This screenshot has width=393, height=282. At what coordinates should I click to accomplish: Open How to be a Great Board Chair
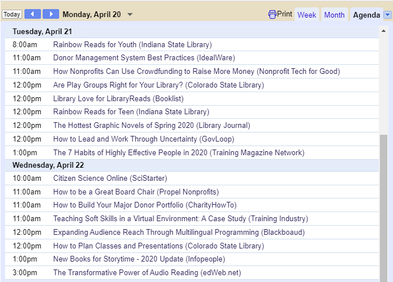click(136, 192)
